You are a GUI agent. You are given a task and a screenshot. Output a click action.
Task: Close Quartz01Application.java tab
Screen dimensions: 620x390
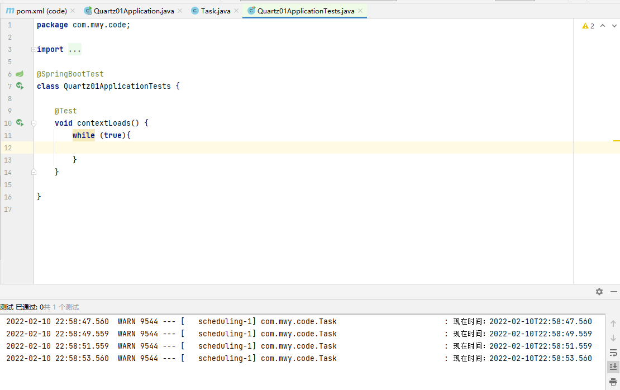180,11
